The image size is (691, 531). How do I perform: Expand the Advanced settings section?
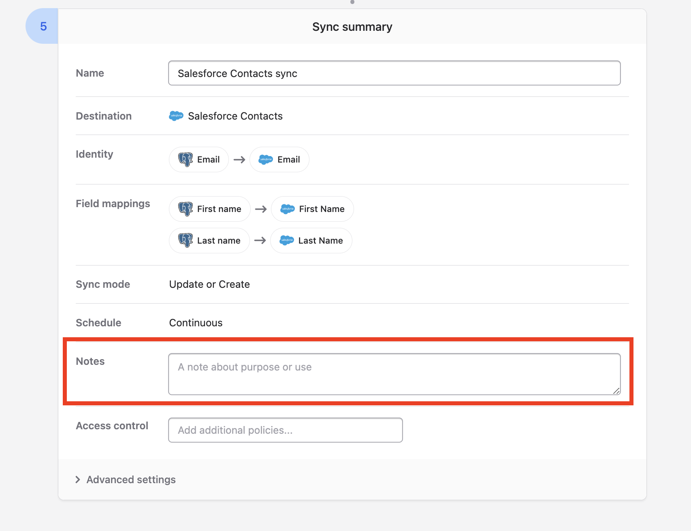pos(126,480)
